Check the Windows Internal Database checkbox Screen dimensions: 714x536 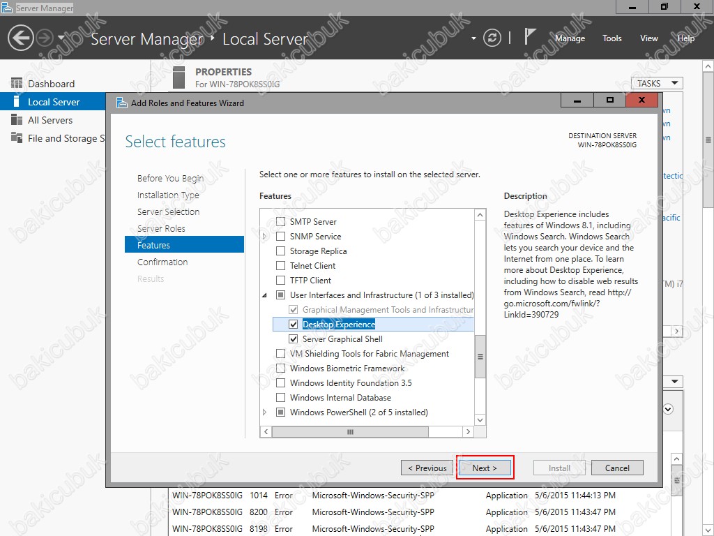click(x=281, y=397)
